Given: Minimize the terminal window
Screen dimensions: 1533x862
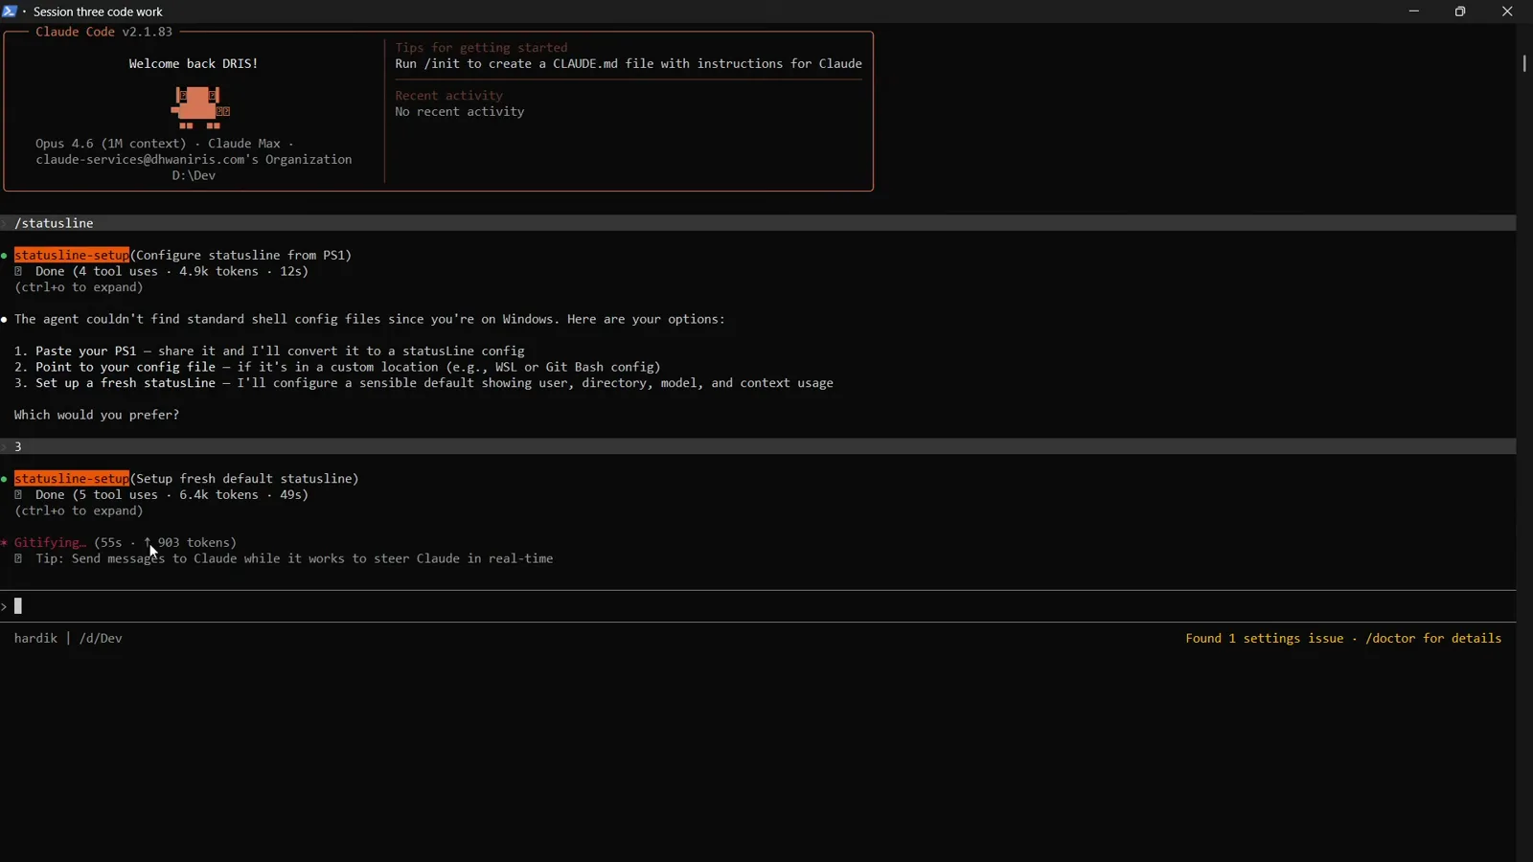Looking at the screenshot, I should [x=1414, y=11].
